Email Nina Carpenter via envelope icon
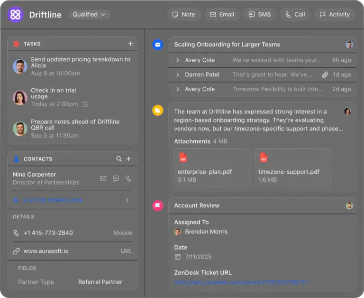Viewport: 364px width, 298px height. point(103,178)
